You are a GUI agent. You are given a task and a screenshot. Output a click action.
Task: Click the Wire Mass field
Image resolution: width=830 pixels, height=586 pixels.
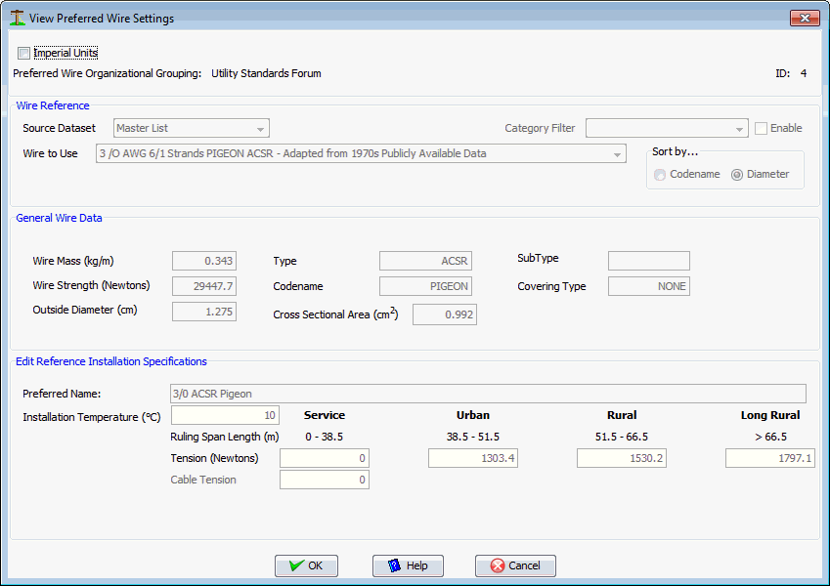pos(204,261)
